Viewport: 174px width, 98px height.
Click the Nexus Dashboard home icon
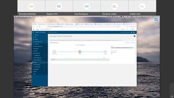[34, 29]
